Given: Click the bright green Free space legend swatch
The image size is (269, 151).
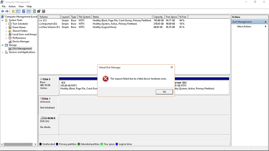Looking at the screenshot, I should pyautogui.click(x=102, y=144).
